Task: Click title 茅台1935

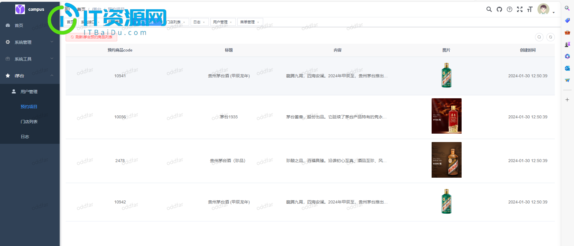Action: pos(229,117)
